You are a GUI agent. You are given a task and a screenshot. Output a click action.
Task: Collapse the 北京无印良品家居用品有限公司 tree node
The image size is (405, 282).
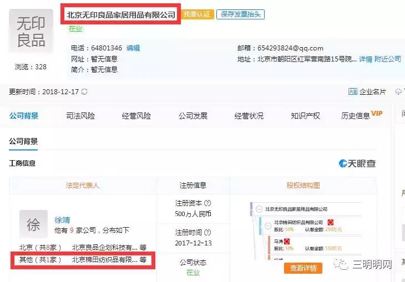[259, 209]
